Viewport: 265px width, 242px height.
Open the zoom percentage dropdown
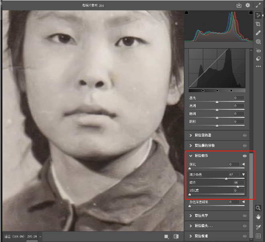40,237
